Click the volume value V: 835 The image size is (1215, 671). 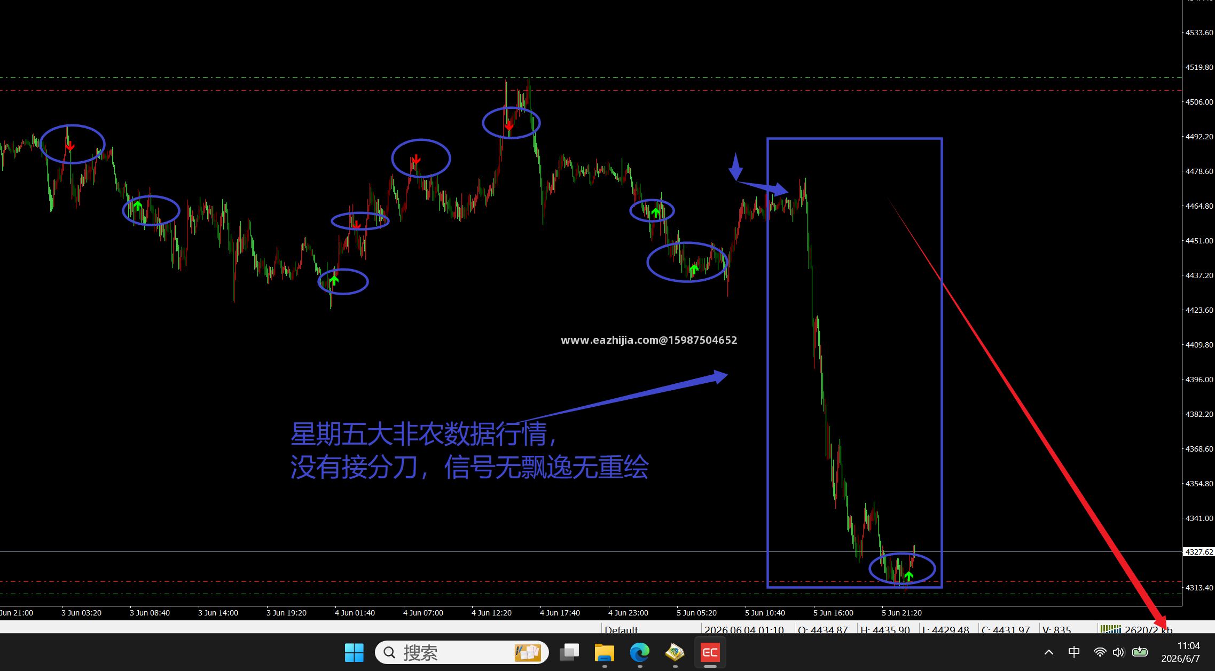[x=1057, y=629]
